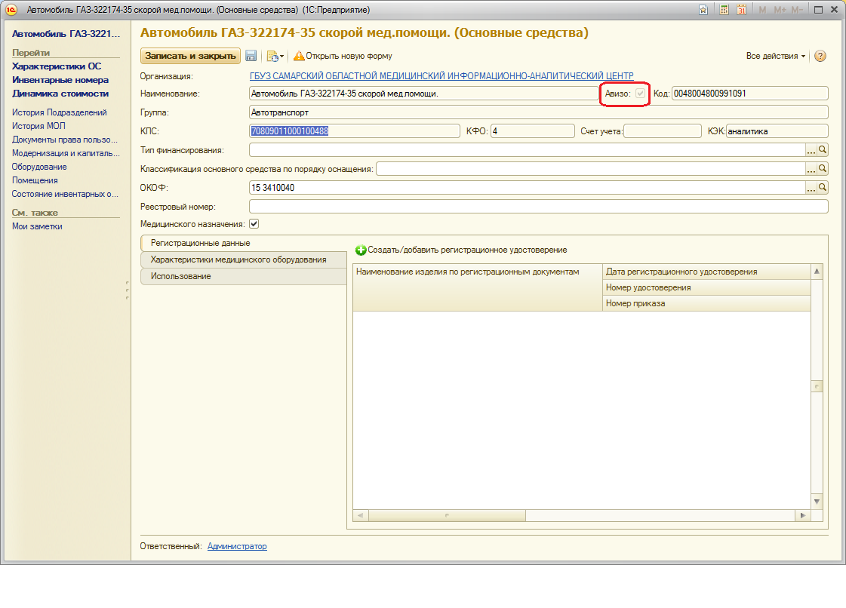Toggle the Авизо checkbox
This screenshot has height=608, width=846.
pyautogui.click(x=641, y=94)
